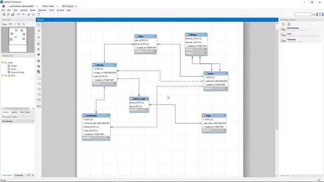Collapse the photos table box
The image size is (324, 182).
click(x=115, y=65)
